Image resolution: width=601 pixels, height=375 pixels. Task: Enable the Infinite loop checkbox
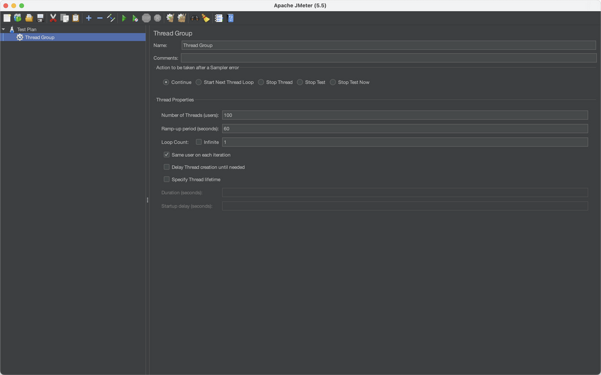pos(199,142)
